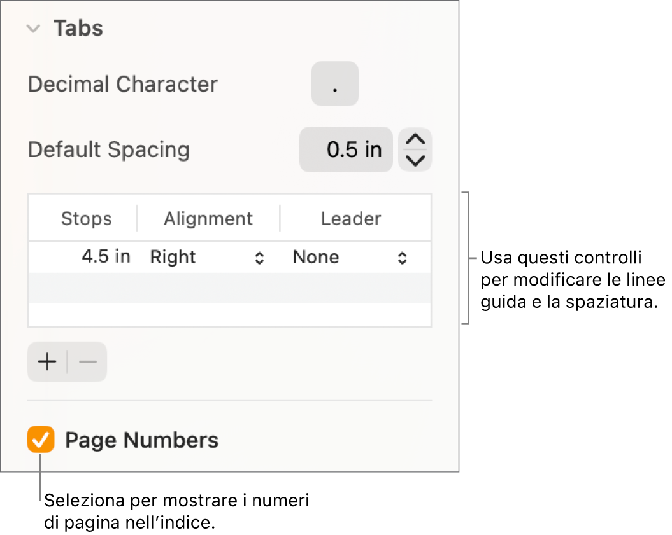
Task: Remove tab stop with minus button
Action: (x=88, y=363)
